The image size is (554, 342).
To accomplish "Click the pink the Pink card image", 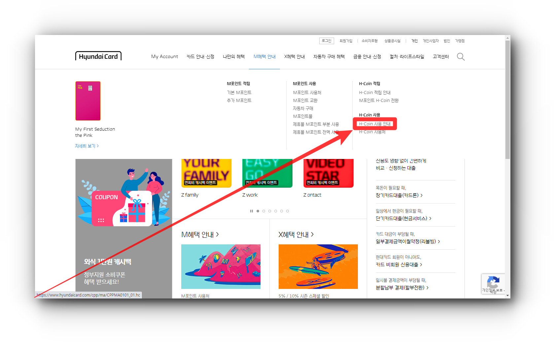I will 88,101.
